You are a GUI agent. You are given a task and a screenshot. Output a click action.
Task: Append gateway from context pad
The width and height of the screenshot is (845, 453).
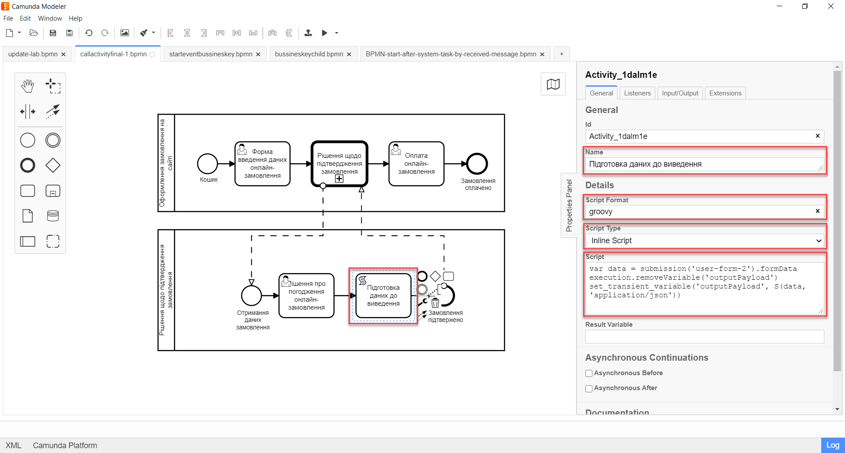click(x=435, y=276)
